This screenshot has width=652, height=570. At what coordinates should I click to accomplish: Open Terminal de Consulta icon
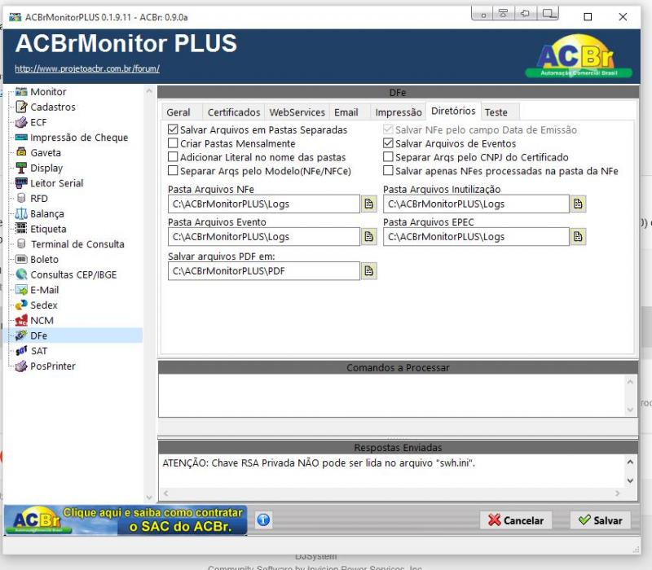(x=21, y=243)
